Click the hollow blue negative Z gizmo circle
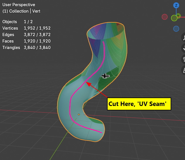Screen dimensions: 185x160 [176, 29]
